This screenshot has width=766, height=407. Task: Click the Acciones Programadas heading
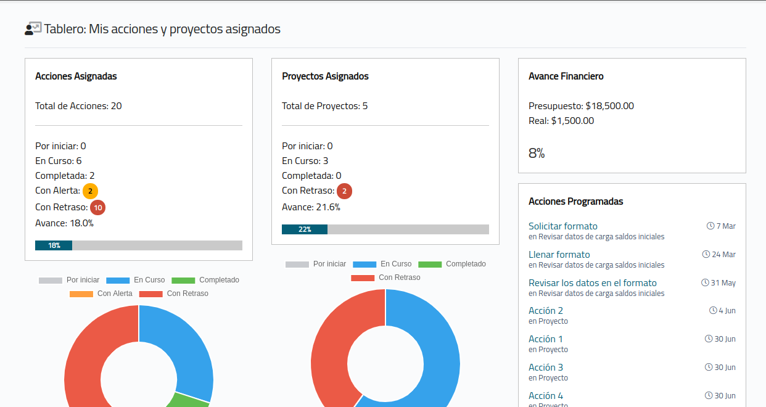pos(576,202)
